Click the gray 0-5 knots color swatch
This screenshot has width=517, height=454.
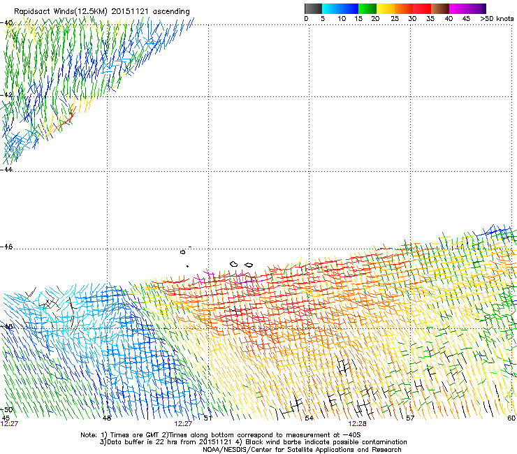[x=313, y=8]
